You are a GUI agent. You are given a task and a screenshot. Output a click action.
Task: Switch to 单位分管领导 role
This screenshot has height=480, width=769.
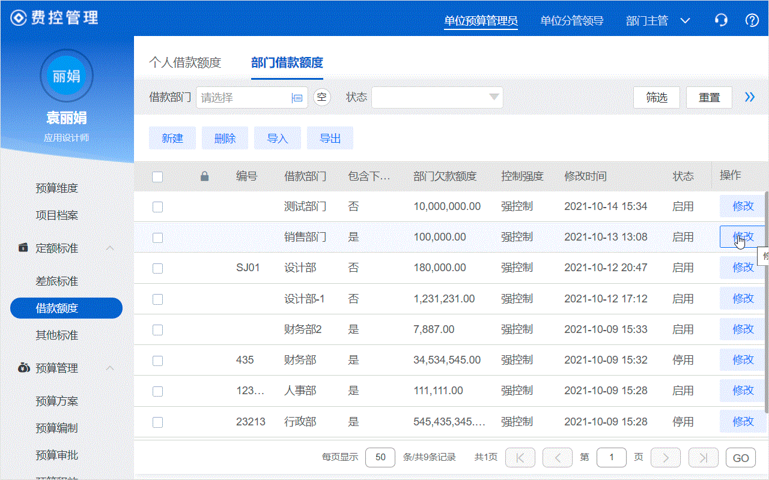pos(572,21)
